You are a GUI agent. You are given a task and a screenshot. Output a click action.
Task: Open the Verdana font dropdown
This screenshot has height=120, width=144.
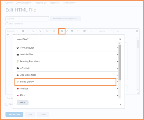pos(105,31)
